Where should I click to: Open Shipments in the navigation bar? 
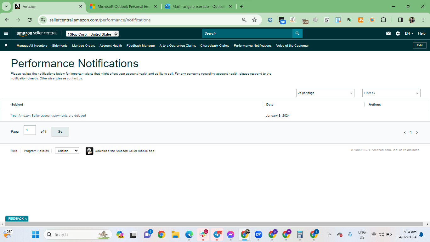tap(60, 46)
